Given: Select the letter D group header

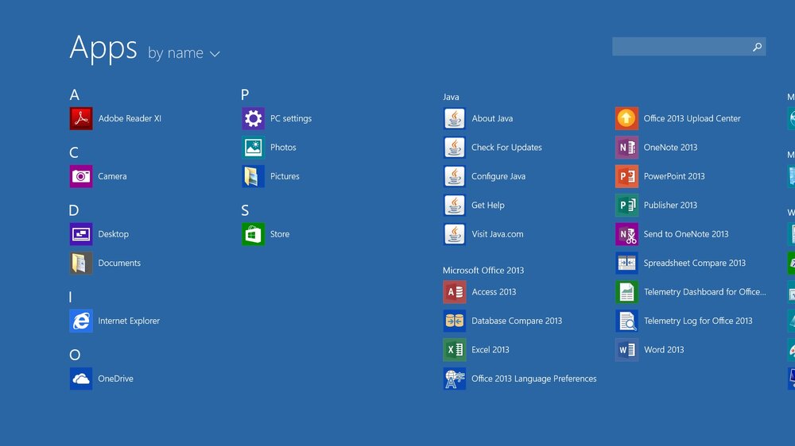Looking at the screenshot, I should point(74,210).
